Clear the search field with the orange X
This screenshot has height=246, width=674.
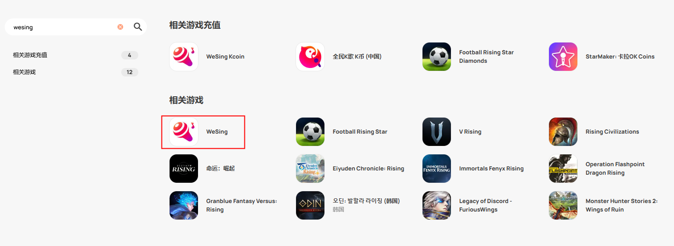(x=120, y=27)
